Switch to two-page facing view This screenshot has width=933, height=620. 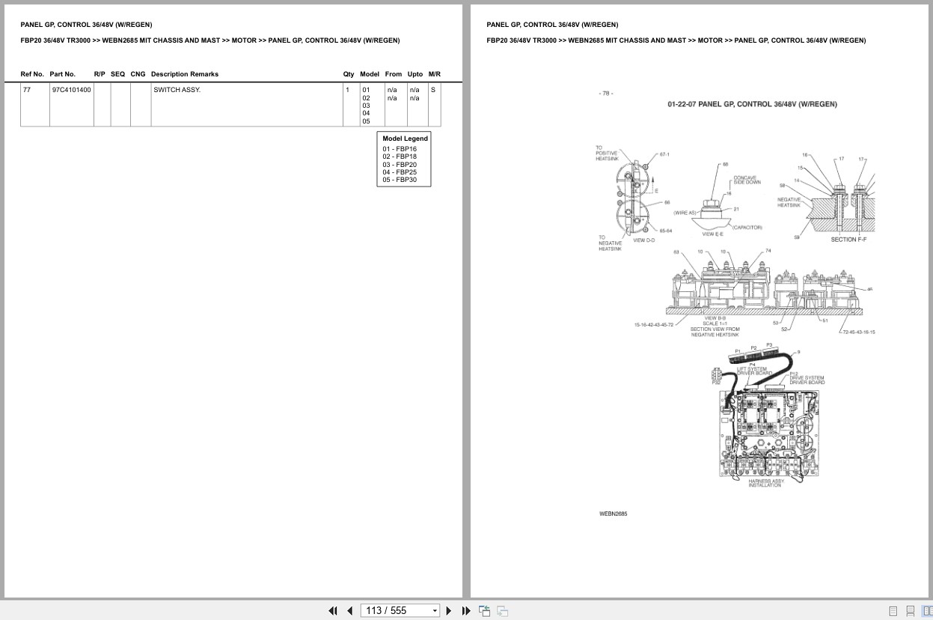click(x=926, y=611)
